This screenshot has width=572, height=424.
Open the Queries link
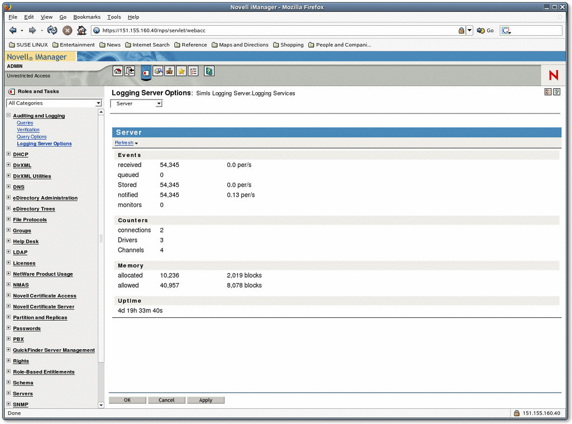pos(25,123)
